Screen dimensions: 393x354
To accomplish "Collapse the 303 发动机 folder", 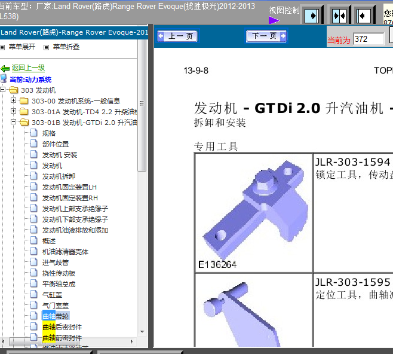I will click(3, 90).
